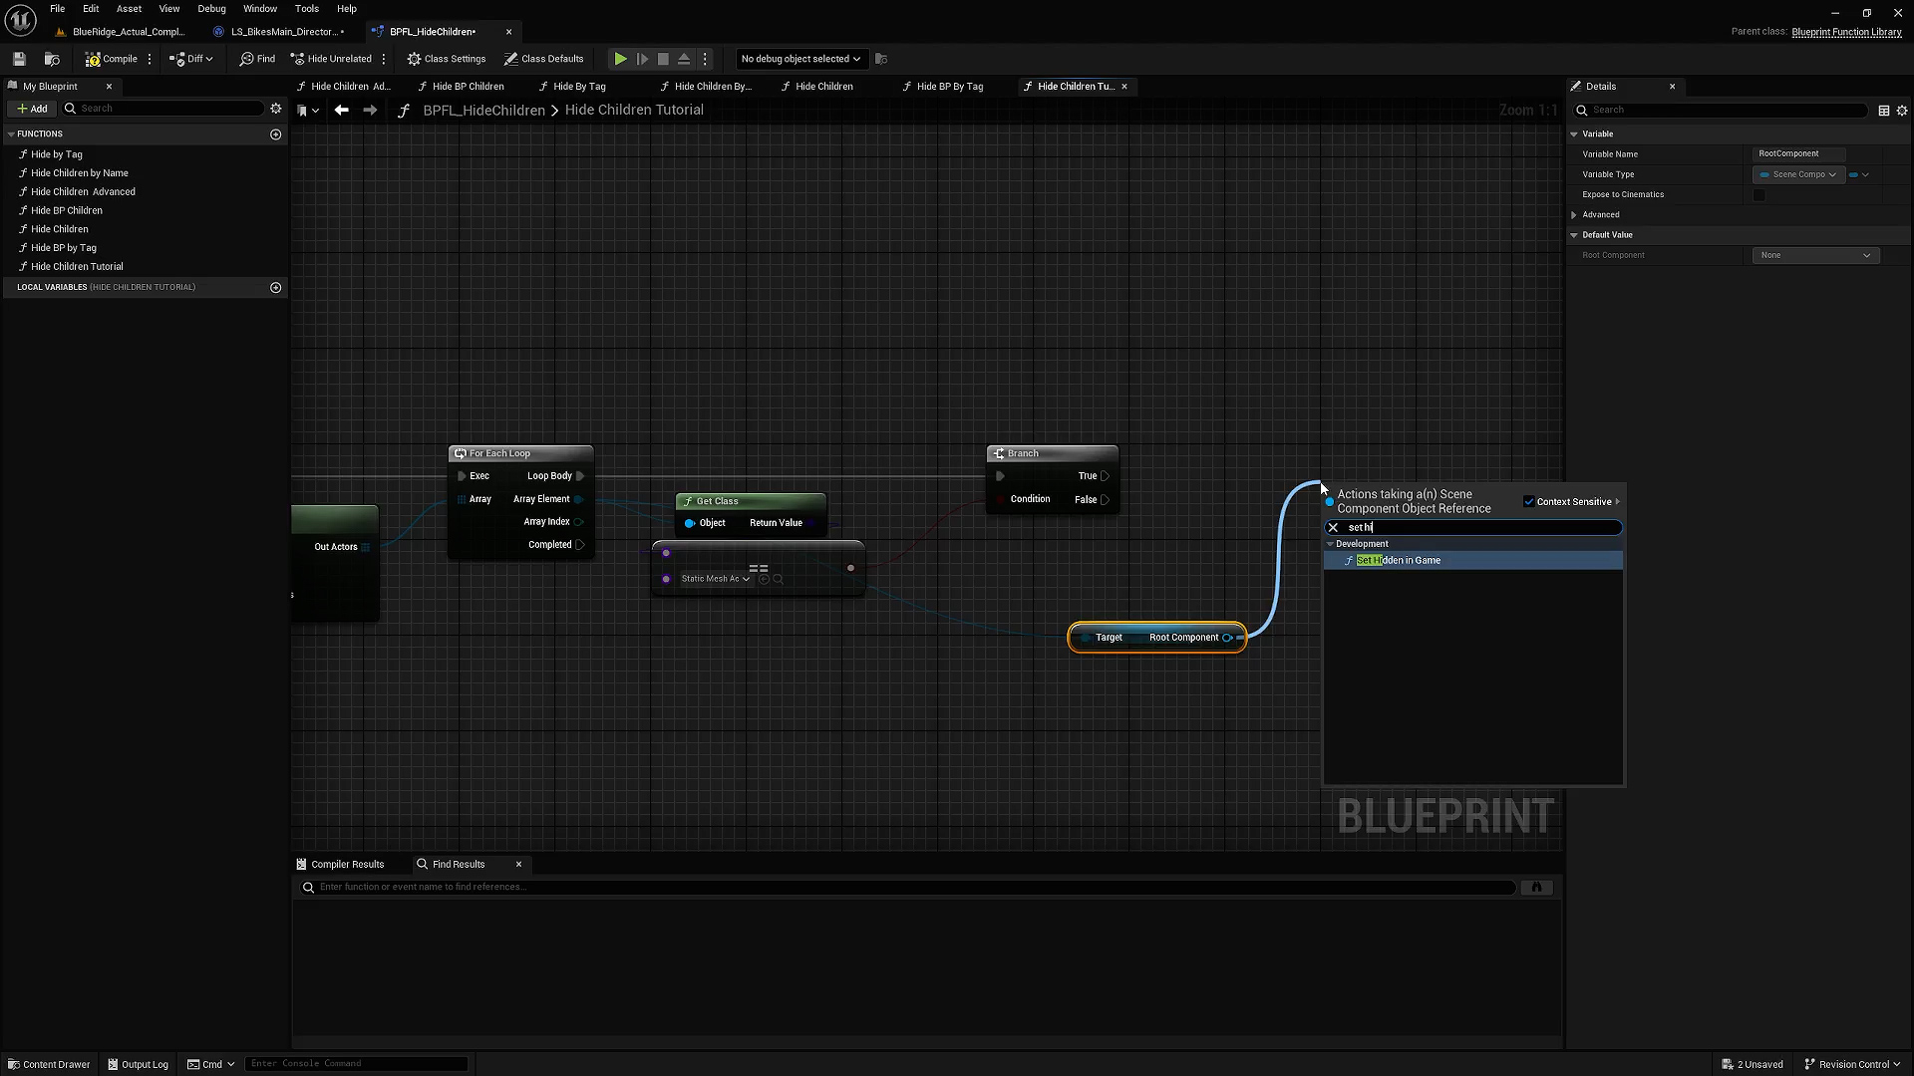The height and width of the screenshot is (1076, 1914).
Task: Open the Variable Type Scene Component dropdown
Action: 1798,174
